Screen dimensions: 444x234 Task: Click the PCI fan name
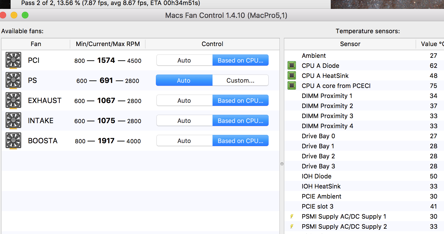click(x=33, y=60)
